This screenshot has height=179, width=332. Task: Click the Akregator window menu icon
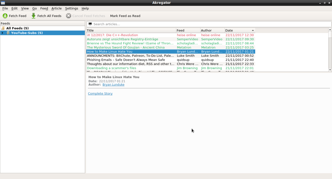(3, 3)
